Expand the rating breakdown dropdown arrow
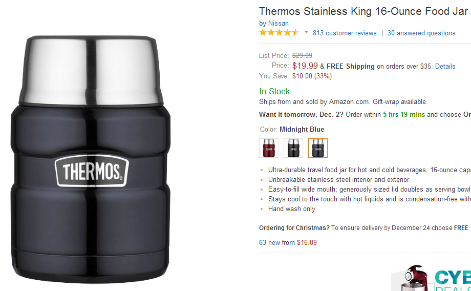 coord(306,33)
